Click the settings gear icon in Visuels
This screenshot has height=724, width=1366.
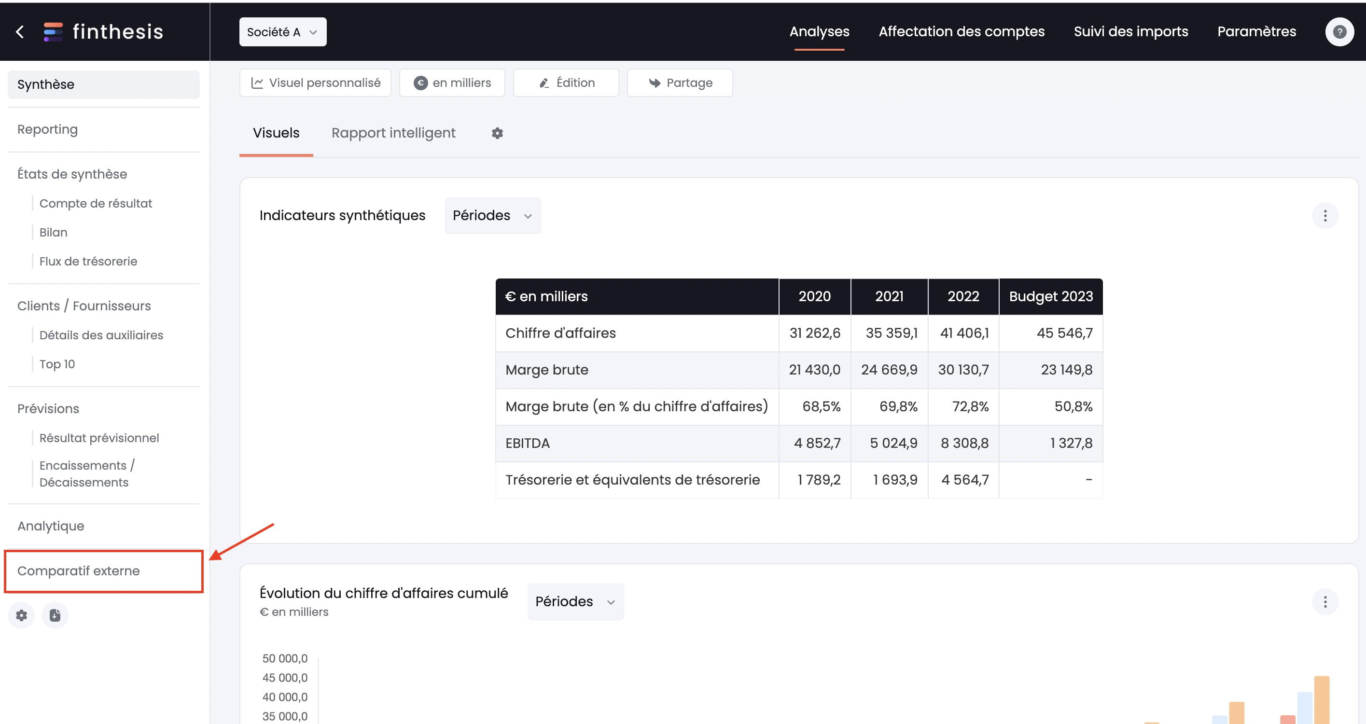pyautogui.click(x=497, y=133)
